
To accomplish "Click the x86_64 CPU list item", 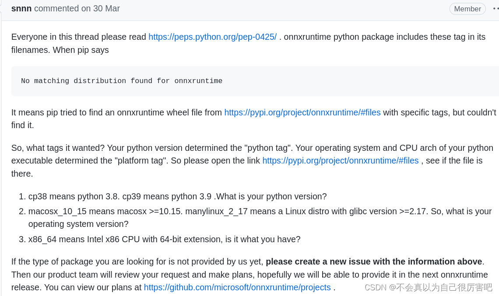I will click(164, 239).
